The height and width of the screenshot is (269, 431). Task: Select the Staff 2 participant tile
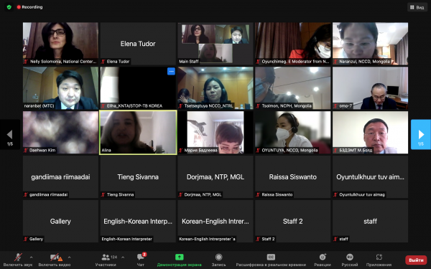click(x=293, y=221)
